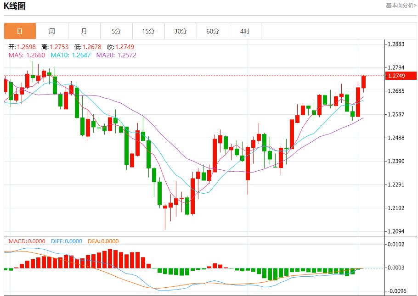Click the MA20 legend label
The width and height of the screenshot is (418, 296).
click(116, 55)
